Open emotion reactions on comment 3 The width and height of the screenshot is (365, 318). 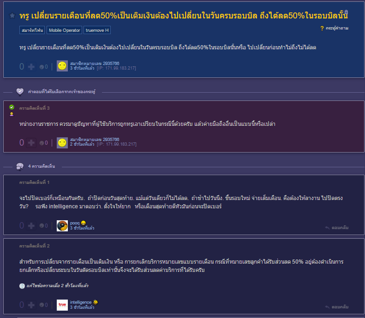click(x=43, y=143)
